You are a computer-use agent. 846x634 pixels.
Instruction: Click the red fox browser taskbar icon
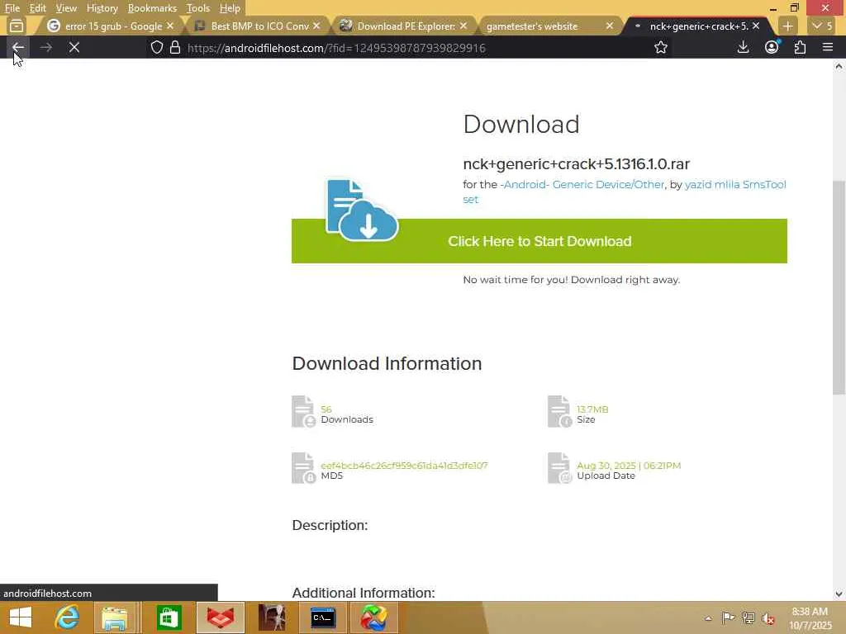click(x=221, y=617)
